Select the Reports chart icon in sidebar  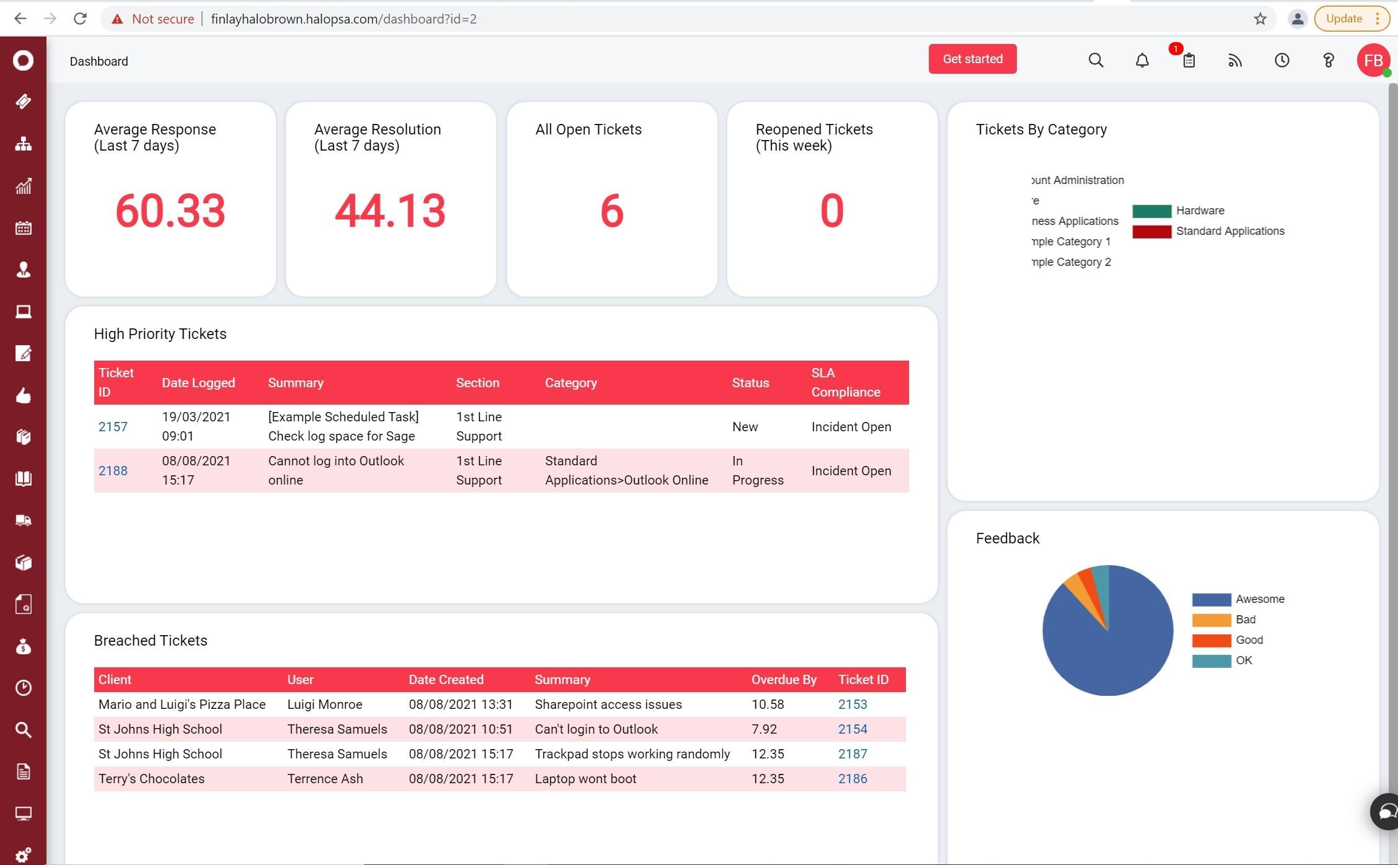(x=23, y=185)
